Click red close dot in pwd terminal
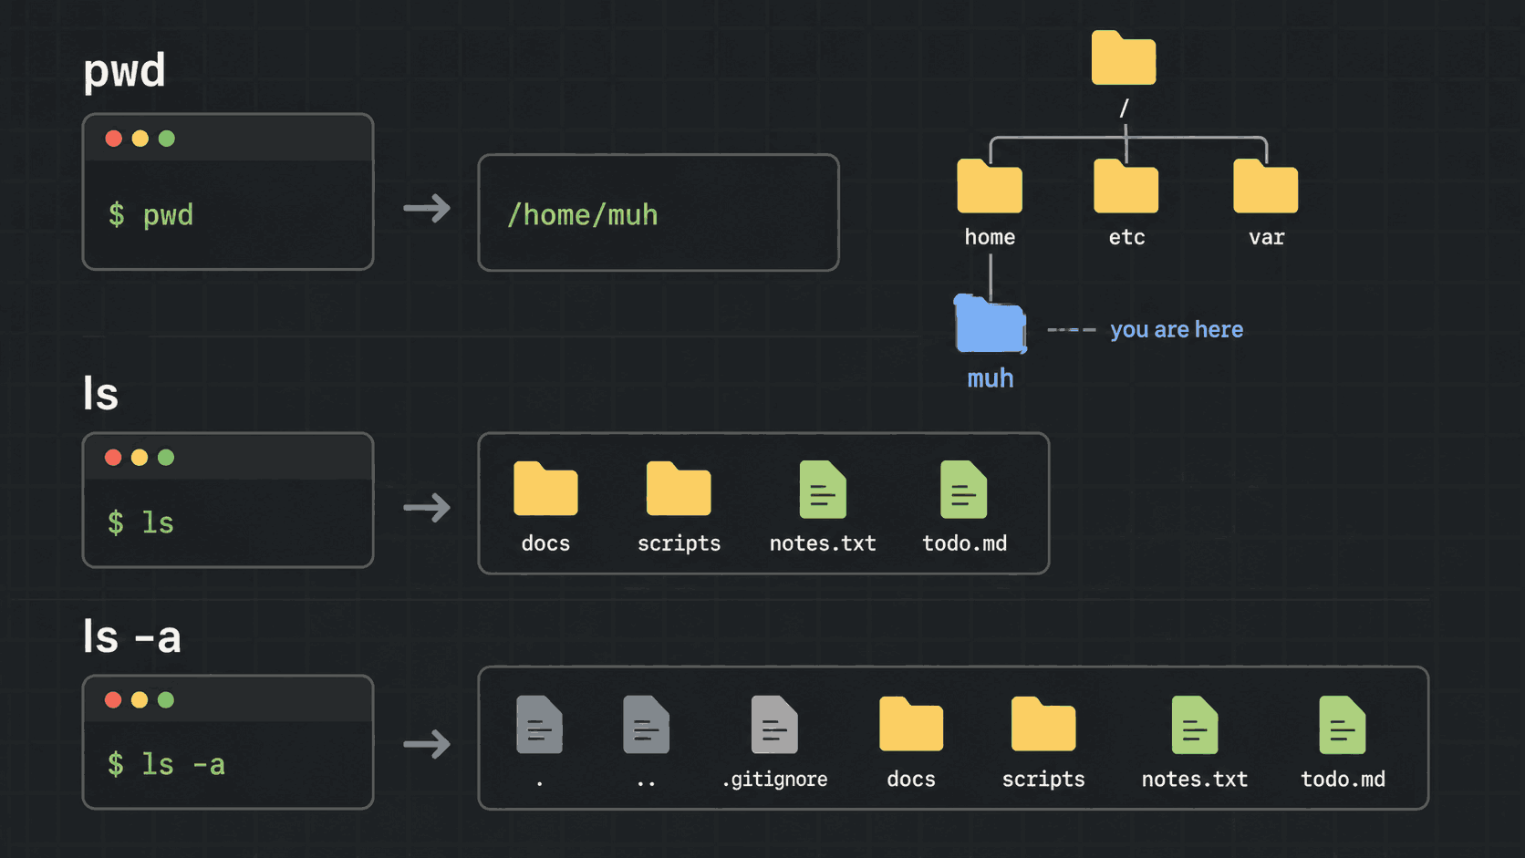This screenshot has height=858, width=1525. coord(114,139)
